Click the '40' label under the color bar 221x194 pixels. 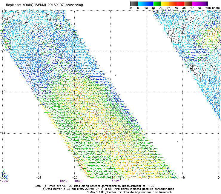192,8
